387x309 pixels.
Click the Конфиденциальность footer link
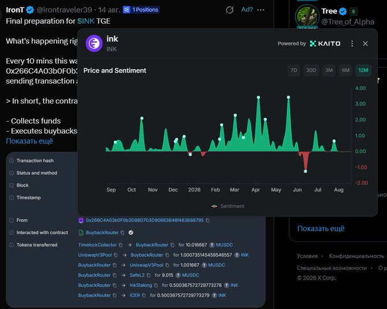click(x=357, y=256)
